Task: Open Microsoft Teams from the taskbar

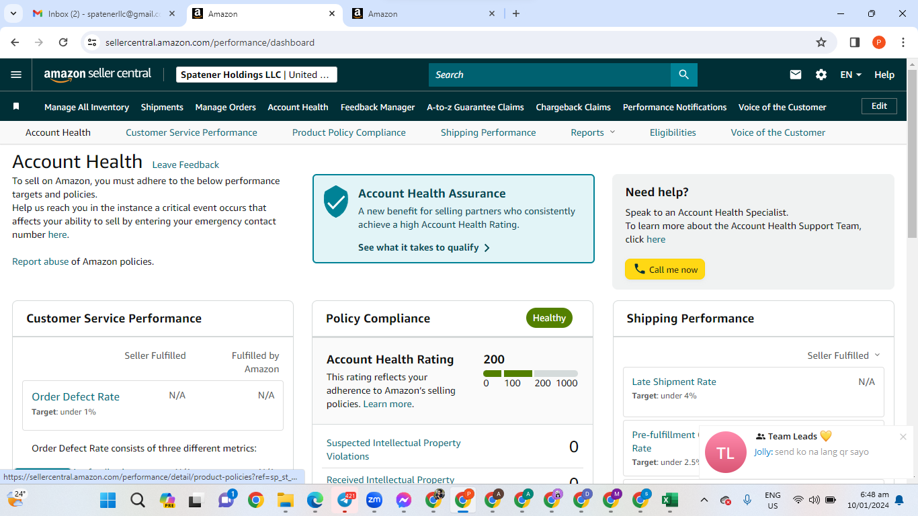Action: coord(226,500)
